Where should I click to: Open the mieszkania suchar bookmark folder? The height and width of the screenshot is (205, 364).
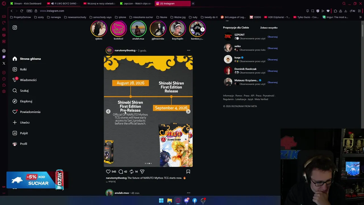pyautogui.click(x=141, y=17)
